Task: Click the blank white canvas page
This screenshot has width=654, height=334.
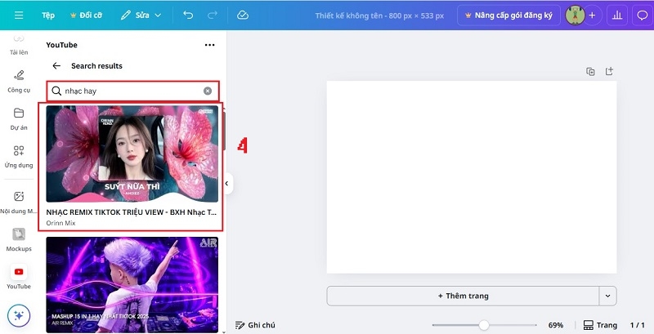Action: [x=472, y=177]
